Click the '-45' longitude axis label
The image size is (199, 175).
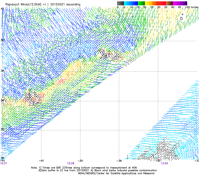[x=2, y=161]
